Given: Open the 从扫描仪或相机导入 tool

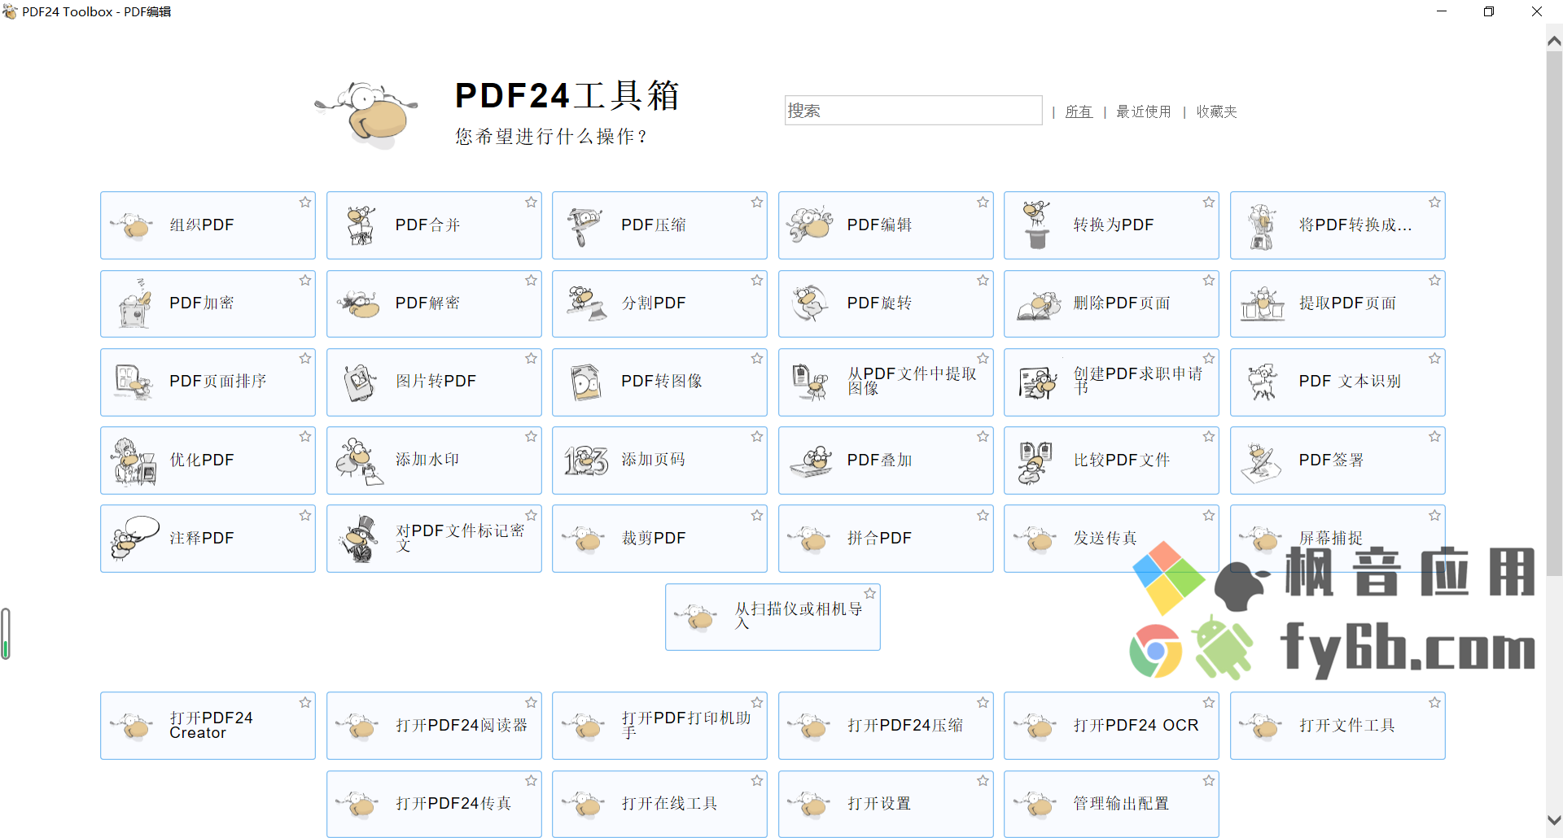Looking at the screenshot, I should (x=773, y=617).
